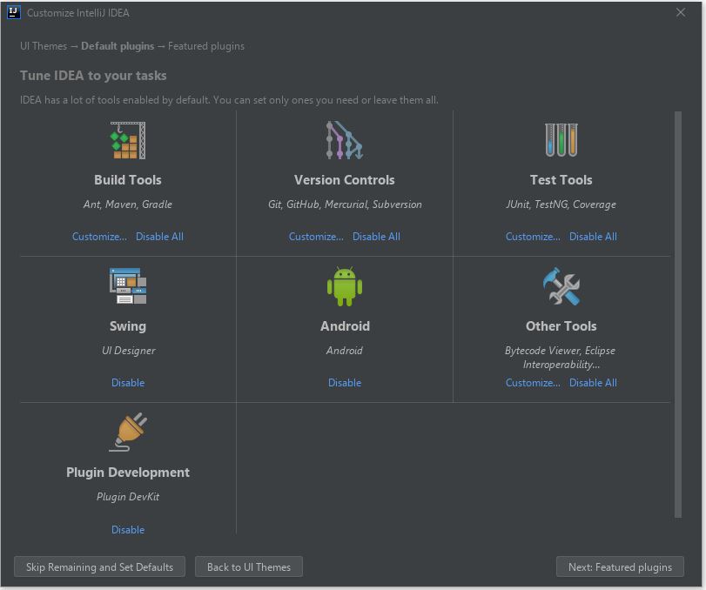Open Customize for Version Controls
Screen dimensions: 706x590
click(316, 237)
